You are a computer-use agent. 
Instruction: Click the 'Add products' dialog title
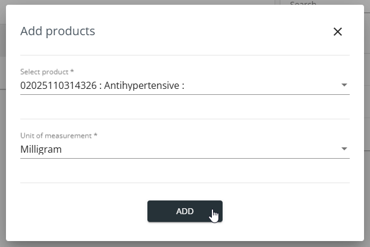click(57, 31)
